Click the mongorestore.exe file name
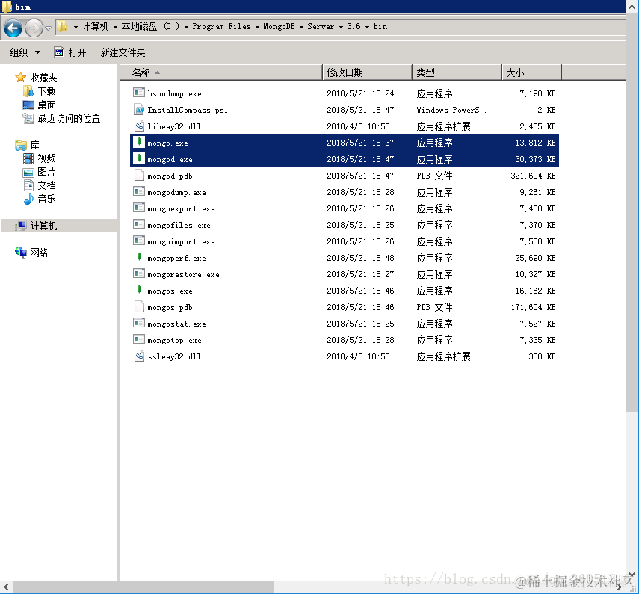Image resolution: width=639 pixels, height=594 pixels. (x=183, y=275)
